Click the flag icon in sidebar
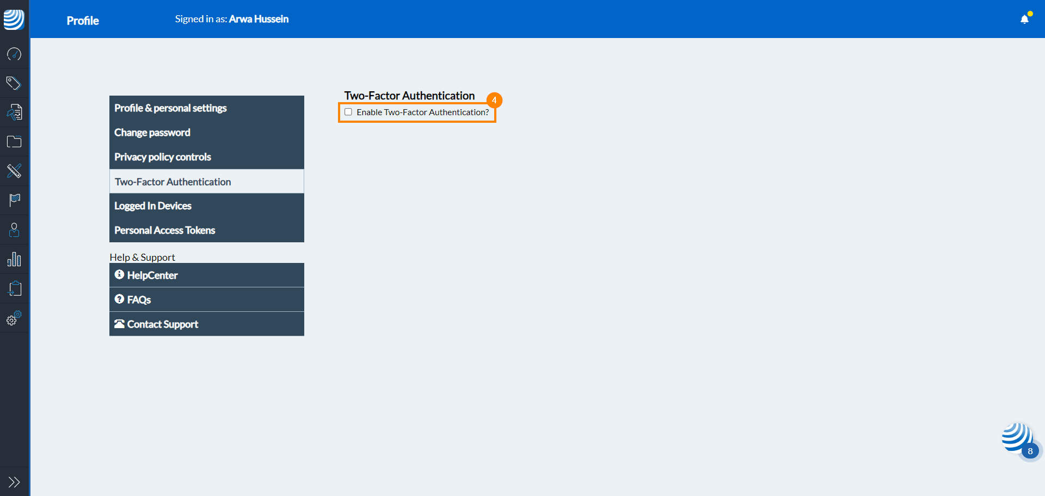The width and height of the screenshot is (1045, 496). pos(14,200)
